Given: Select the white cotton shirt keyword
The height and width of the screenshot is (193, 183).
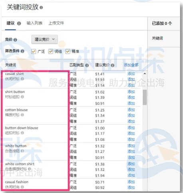Looking at the screenshot, I should pos(20,164).
